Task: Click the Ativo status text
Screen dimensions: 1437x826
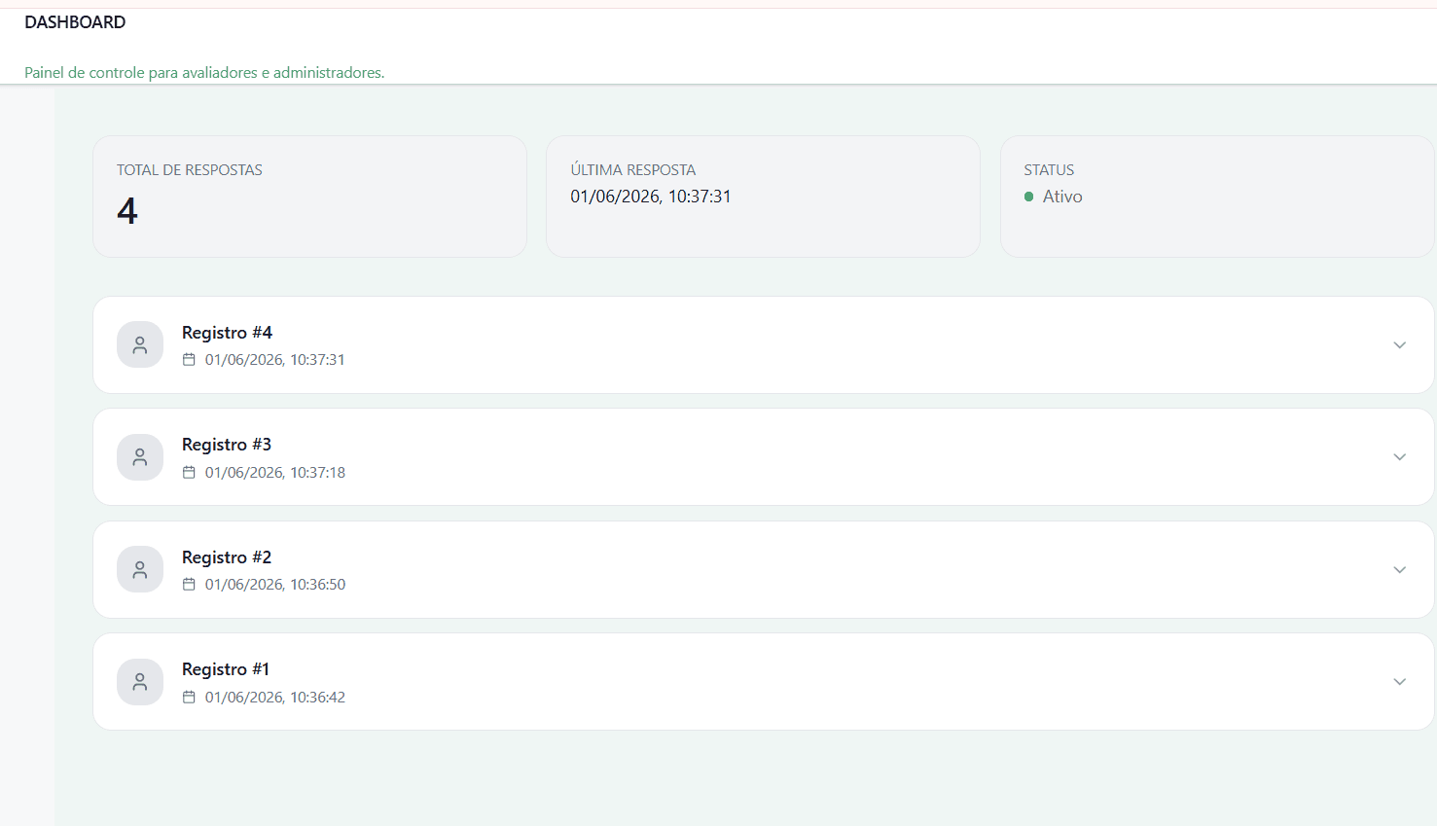Action: [1062, 197]
